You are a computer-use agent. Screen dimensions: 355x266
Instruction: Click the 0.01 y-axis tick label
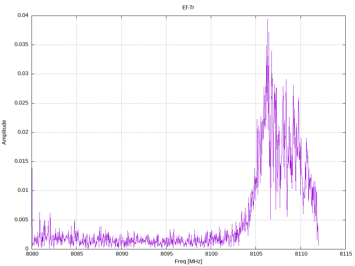[x=23, y=190]
